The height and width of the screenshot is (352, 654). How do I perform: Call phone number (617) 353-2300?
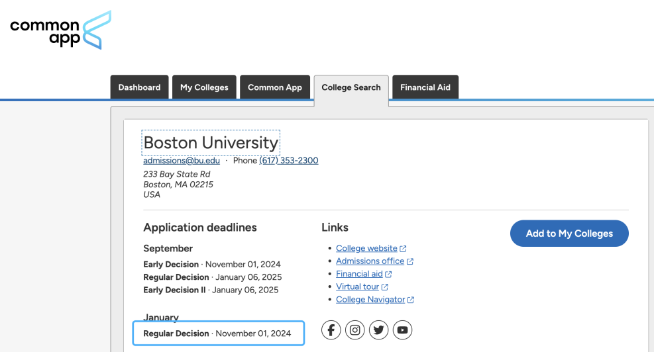click(x=289, y=160)
